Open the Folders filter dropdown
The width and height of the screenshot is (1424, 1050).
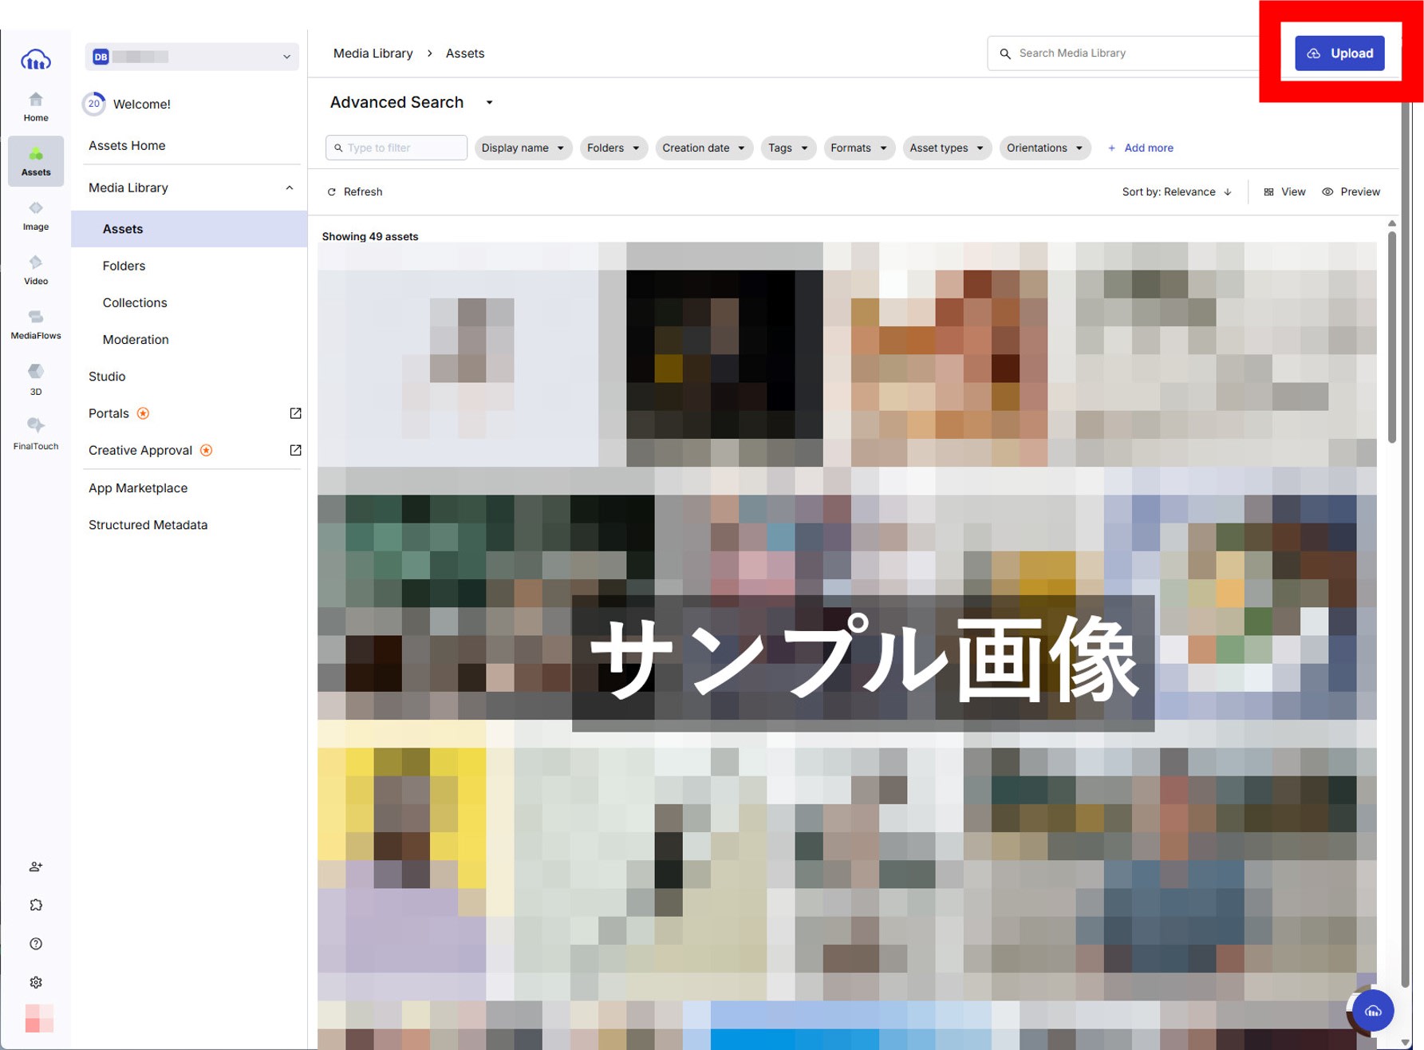coord(613,148)
